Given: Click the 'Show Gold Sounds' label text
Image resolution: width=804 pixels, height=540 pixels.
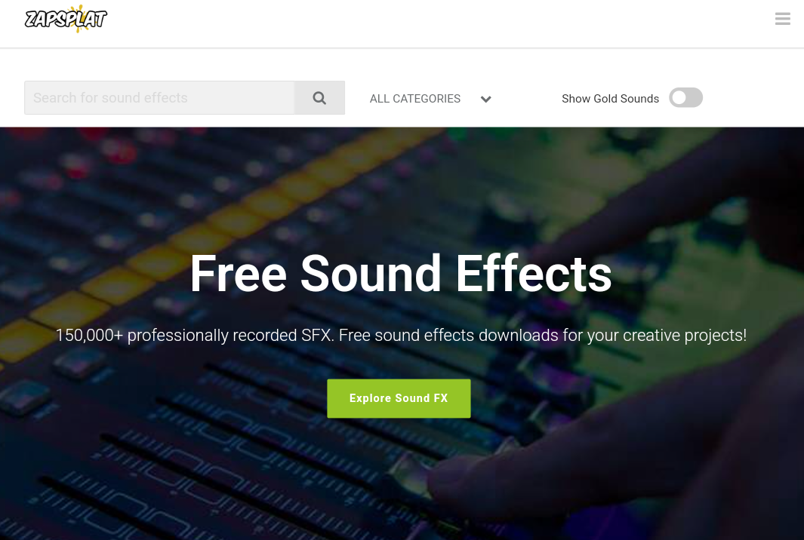Looking at the screenshot, I should coord(610,98).
